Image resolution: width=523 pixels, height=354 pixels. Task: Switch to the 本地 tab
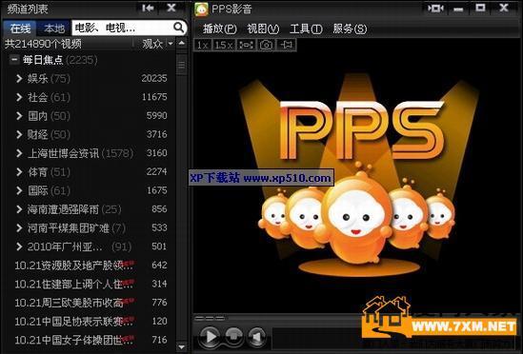click(53, 29)
